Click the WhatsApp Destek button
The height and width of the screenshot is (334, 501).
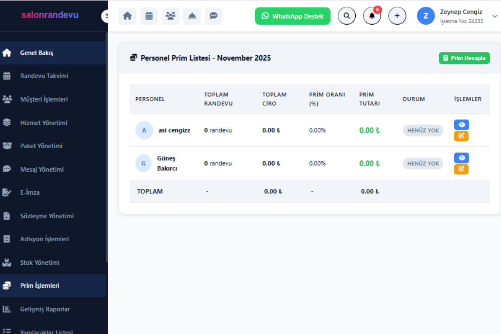click(293, 16)
